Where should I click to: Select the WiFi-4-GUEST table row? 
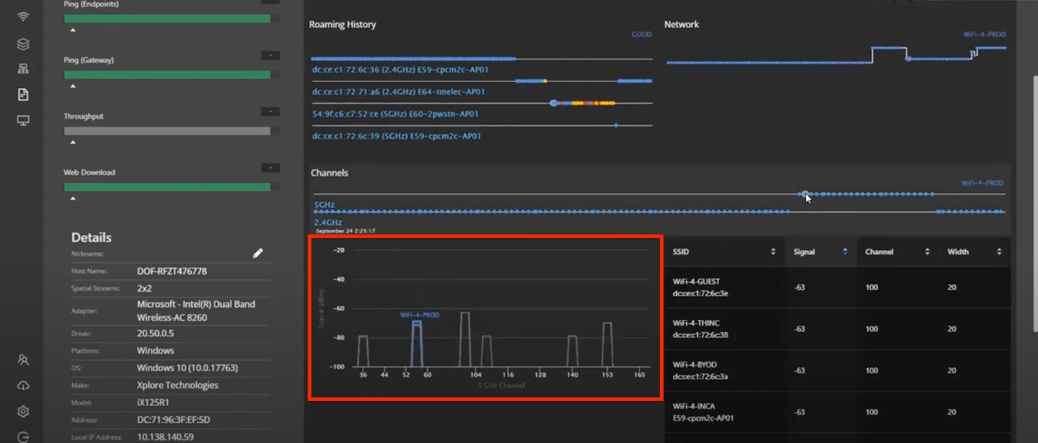coord(837,288)
